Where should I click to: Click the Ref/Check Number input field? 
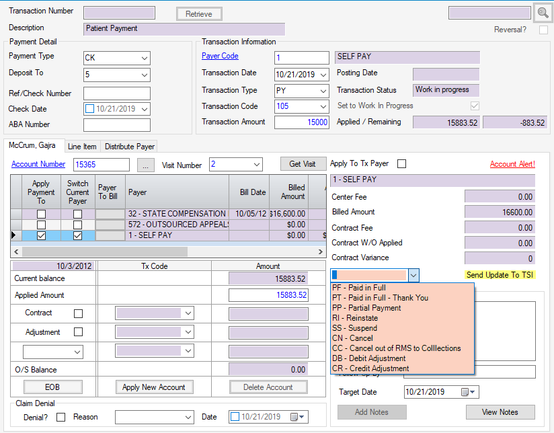coord(116,93)
